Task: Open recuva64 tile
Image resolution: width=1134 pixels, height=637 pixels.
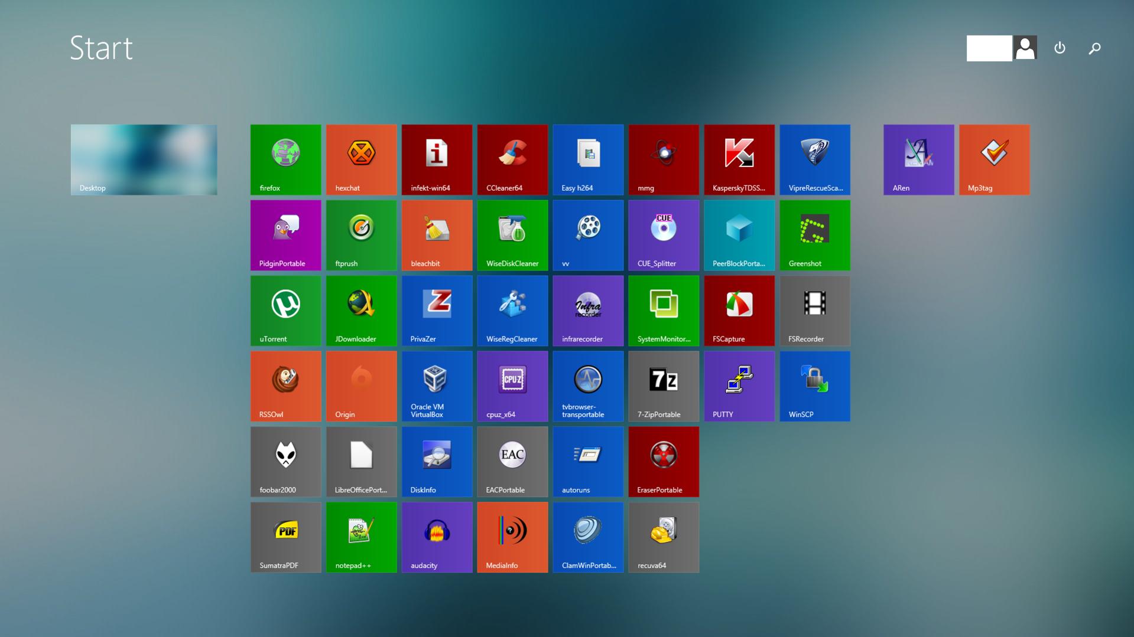Action: coord(664,537)
